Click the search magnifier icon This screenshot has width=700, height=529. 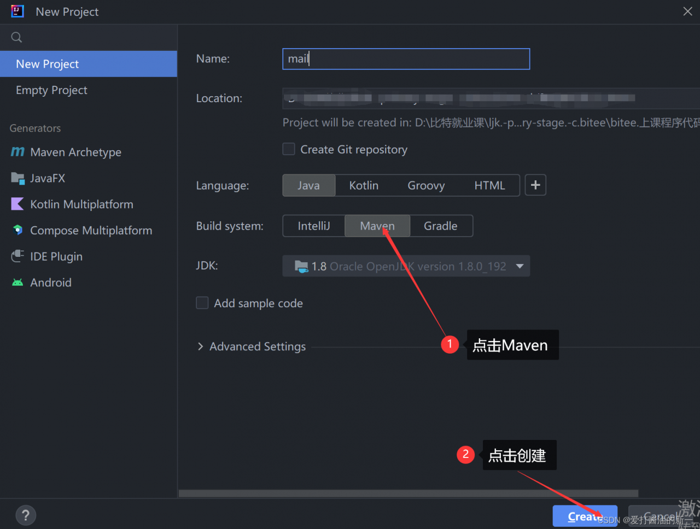coord(17,37)
